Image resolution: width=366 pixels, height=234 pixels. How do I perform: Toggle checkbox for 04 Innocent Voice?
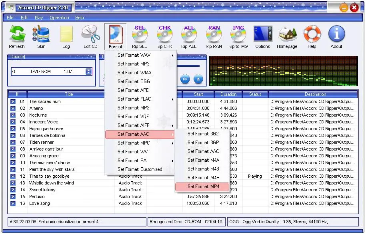[x=13, y=122]
